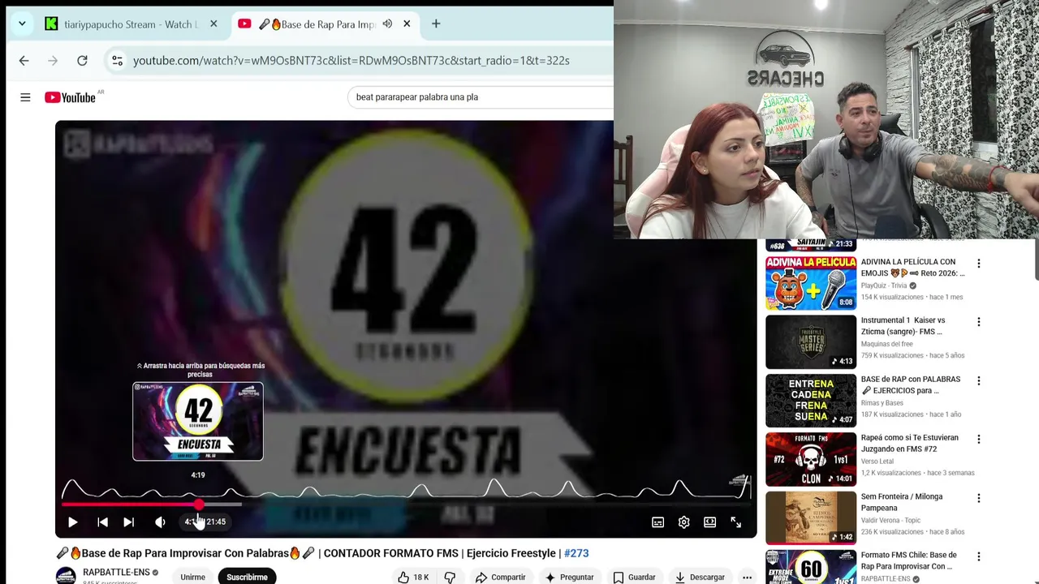The height and width of the screenshot is (584, 1039).
Task: Toggle subtitles on the video player
Action: click(658, 522)
